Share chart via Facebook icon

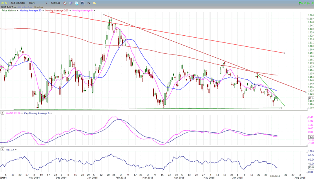[x=83, y=3]
